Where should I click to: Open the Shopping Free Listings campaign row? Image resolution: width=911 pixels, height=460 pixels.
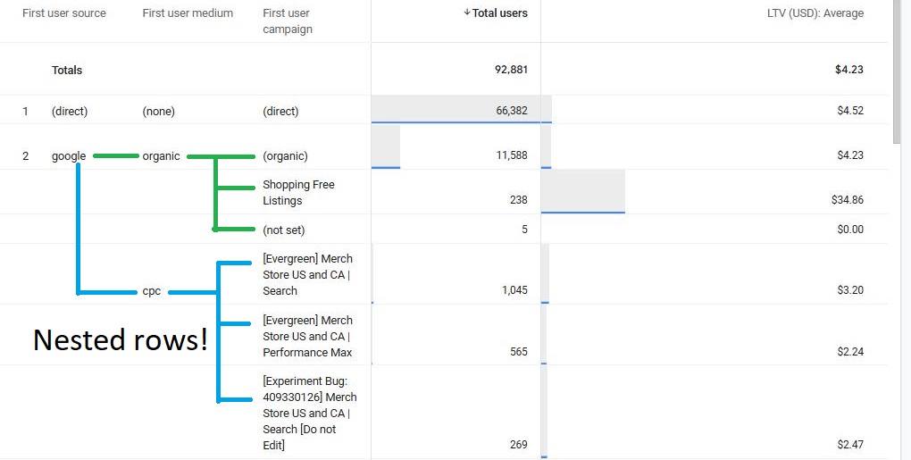[x=298, y=193]
